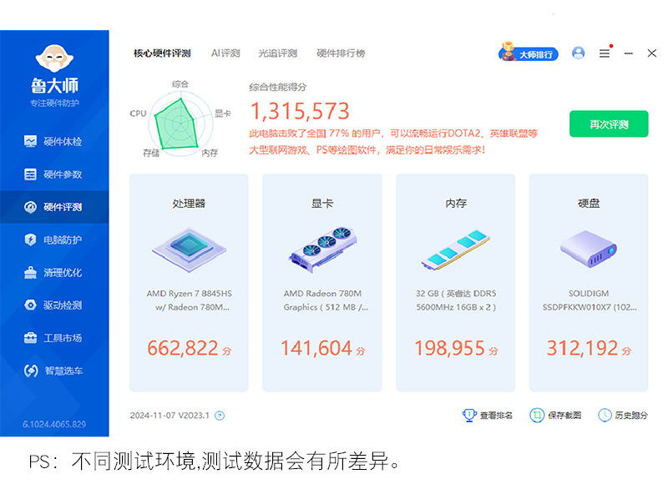Screen dimensions: 668x479
Task: Open 驱动检测 in the sidebar
Action: (54, 305)
